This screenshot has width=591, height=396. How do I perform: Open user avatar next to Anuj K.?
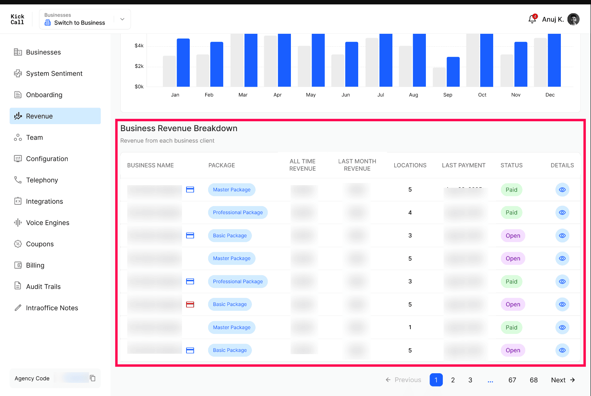[x=573, y=19]
